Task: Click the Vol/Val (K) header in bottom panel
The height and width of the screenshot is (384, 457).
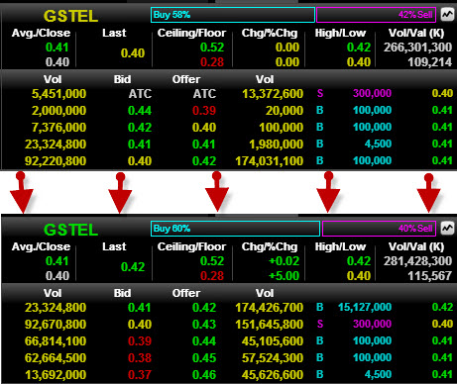Action: 416,246
